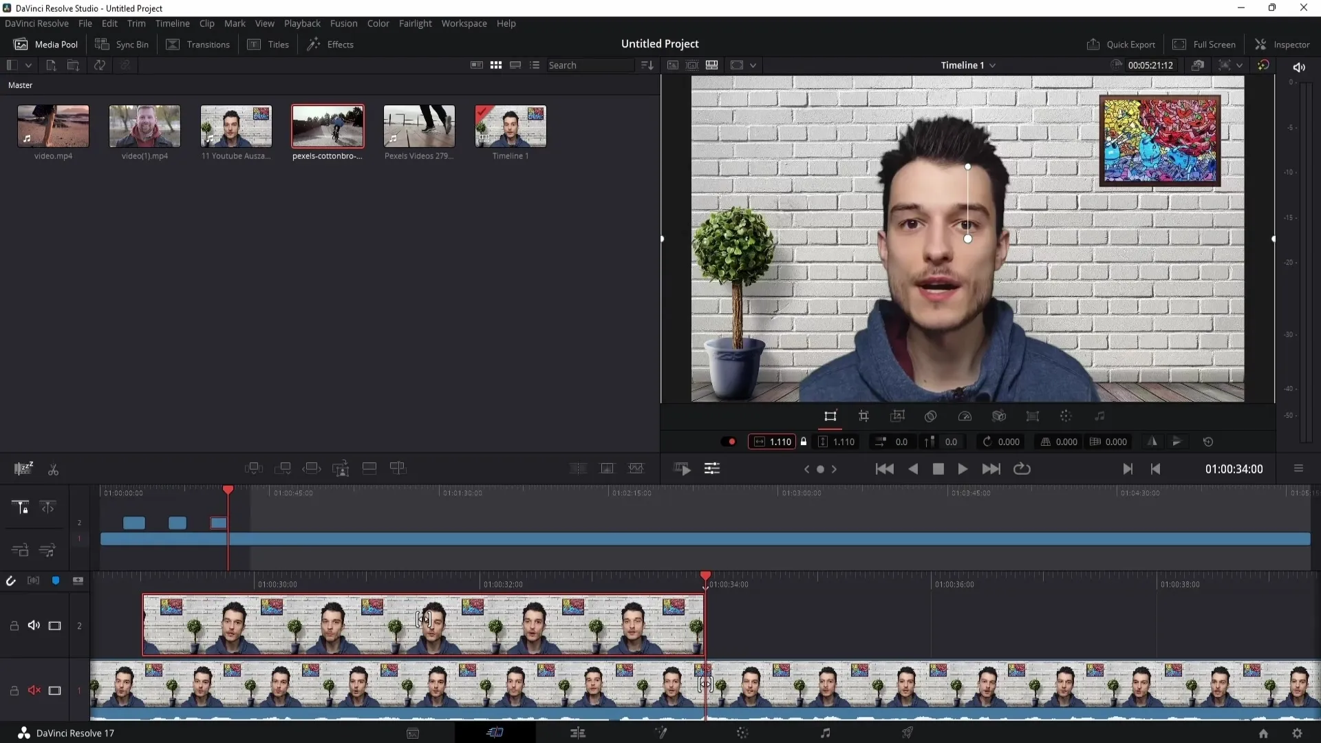This screenshot has width=1321, height=743.
Task: Click the Composite/Overlay tool icon
Action: point(930,416)
